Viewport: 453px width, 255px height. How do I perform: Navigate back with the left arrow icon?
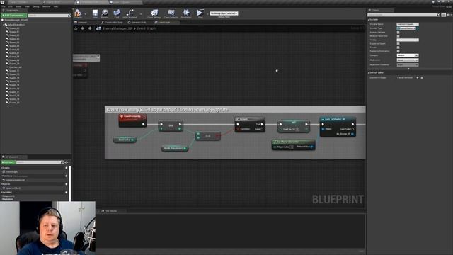pyautogui.click(x=83, y=28)
